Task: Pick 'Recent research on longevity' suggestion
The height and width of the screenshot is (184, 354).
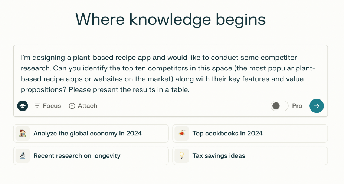Action: 77,156
